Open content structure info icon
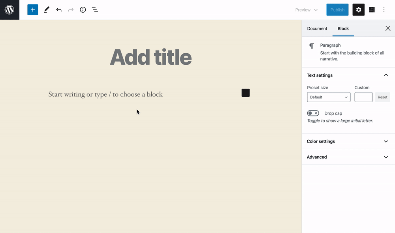Screen dimensions: 395x233 [x=83, y=10]
